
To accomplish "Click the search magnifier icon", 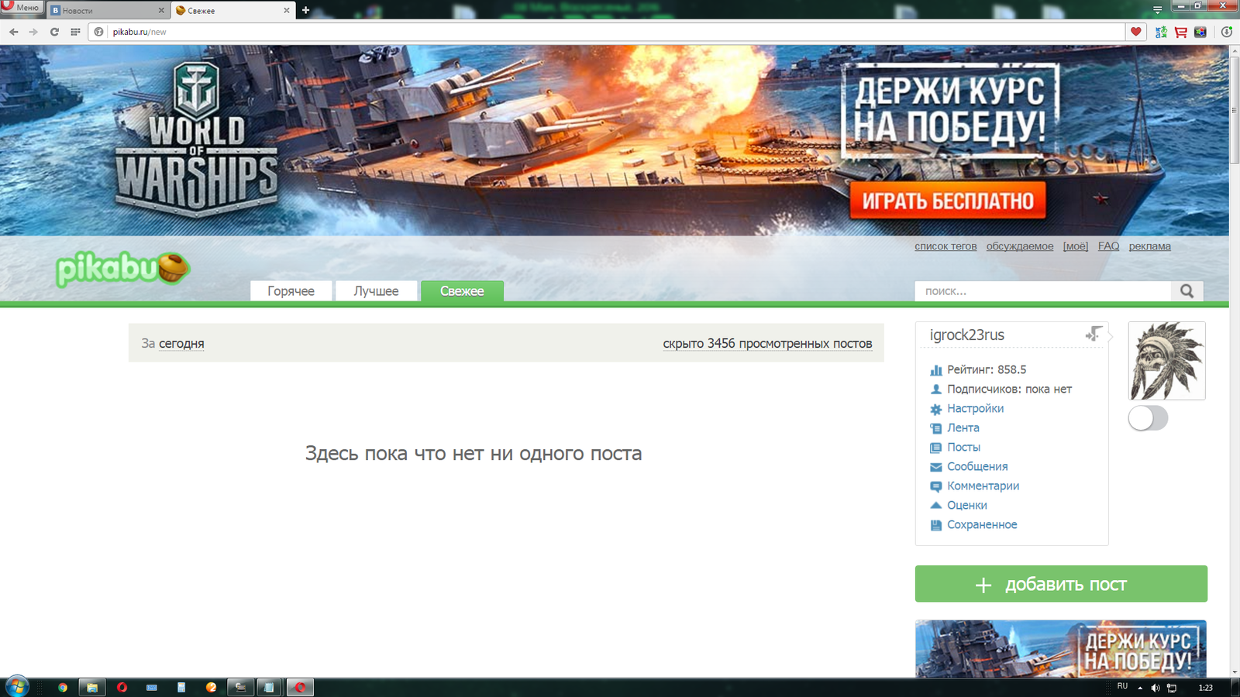I will click(1187, 291).
